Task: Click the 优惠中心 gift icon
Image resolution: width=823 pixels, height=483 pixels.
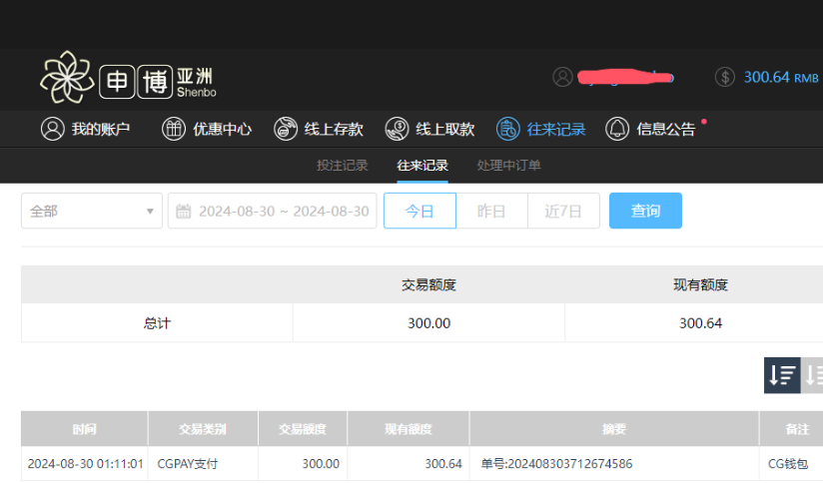Action: point(174,129)
